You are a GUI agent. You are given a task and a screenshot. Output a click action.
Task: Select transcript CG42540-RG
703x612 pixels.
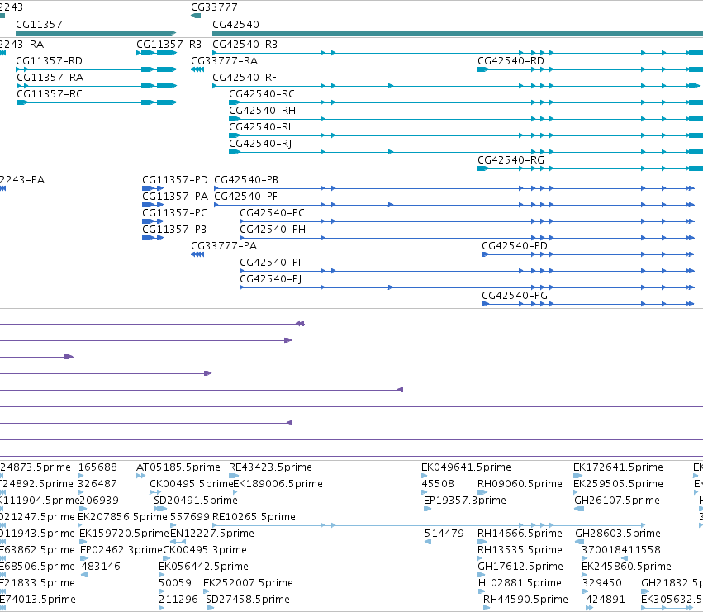[x=511, y=160]
